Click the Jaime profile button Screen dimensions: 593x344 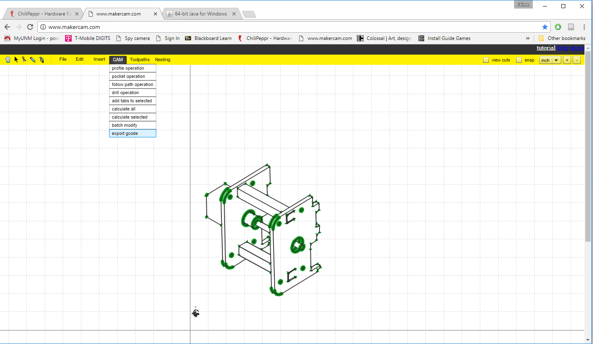coord(523,4)
